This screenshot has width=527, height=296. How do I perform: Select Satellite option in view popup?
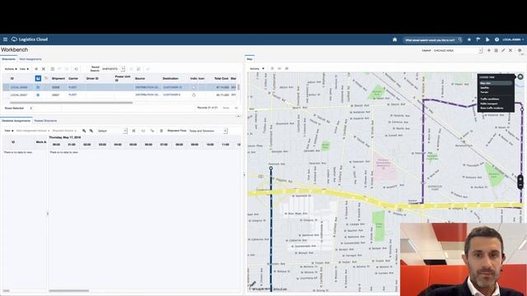pos(485,88)
